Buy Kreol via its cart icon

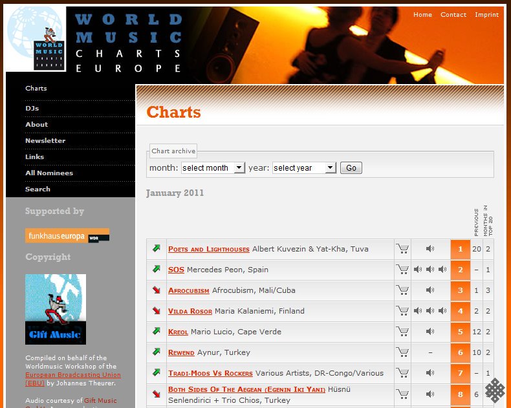402,332
